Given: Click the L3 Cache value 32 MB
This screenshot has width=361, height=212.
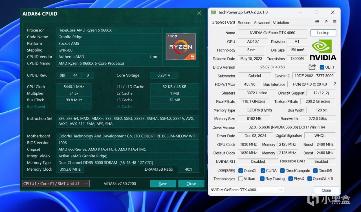Looking at the screenshot, I should (x=175, y=100).
